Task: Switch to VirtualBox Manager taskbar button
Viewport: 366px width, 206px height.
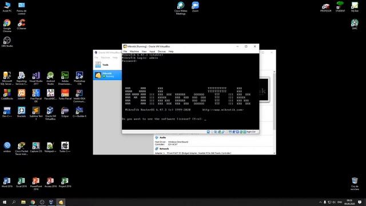Action: (51, 202)
